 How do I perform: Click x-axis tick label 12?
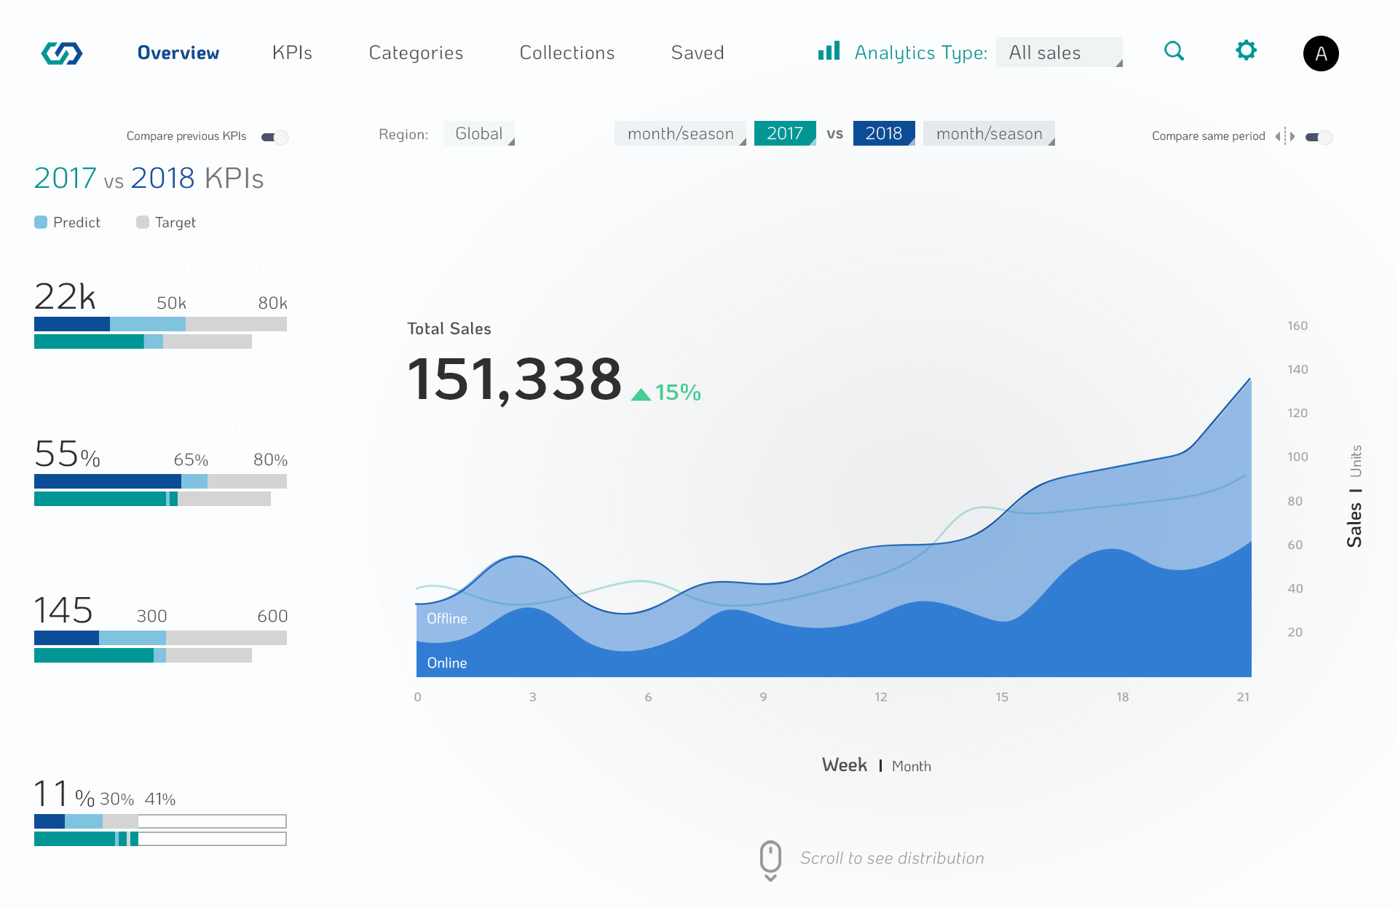(881, 697)
